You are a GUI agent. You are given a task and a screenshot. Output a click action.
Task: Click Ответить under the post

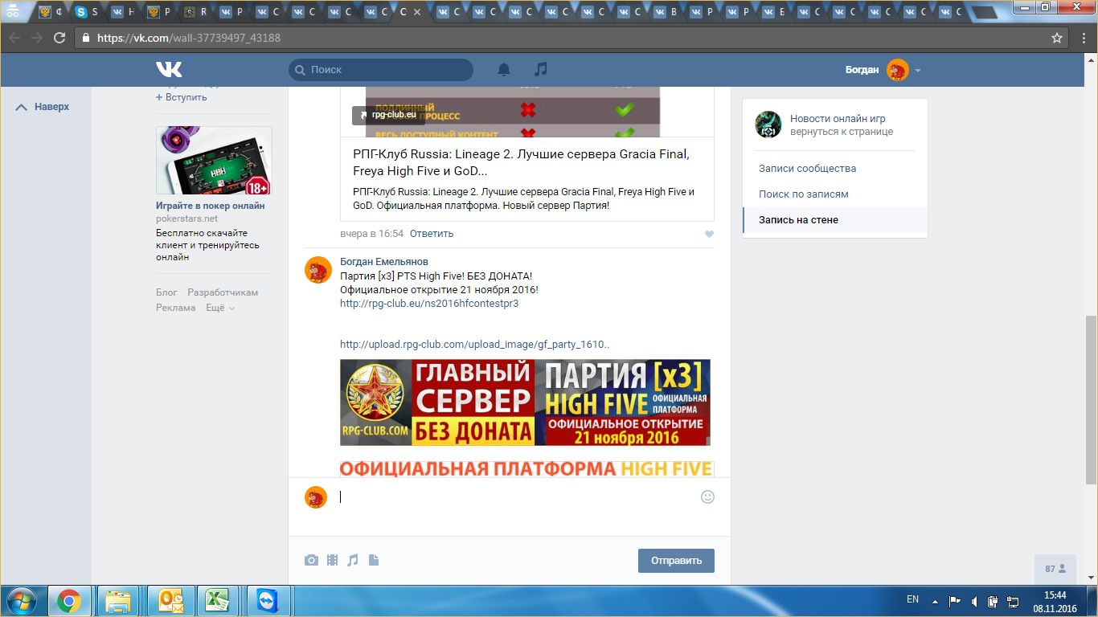432,234
